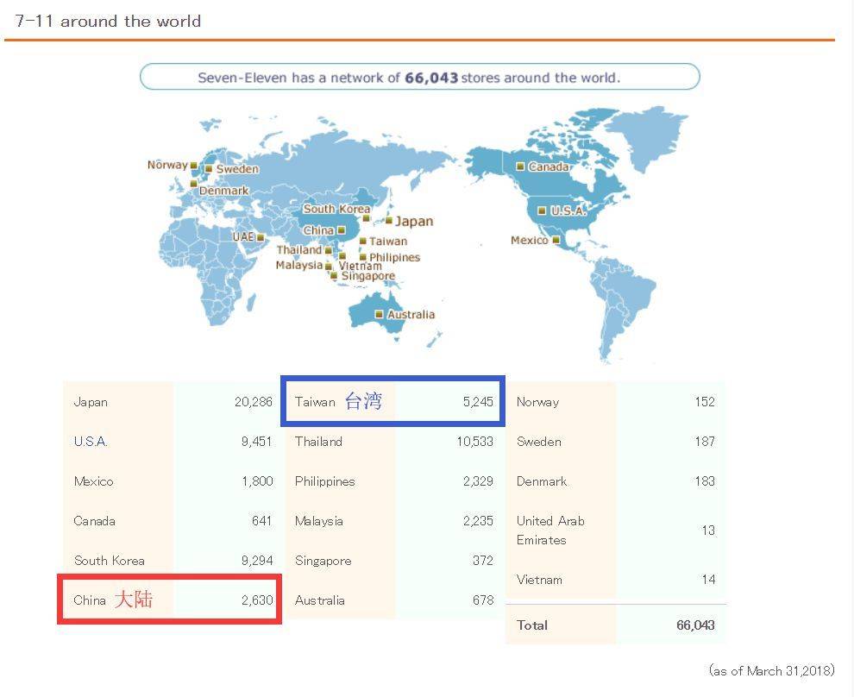The image size is (854, 697).
Task: Select the value 2,329
Action: [478, 480]
